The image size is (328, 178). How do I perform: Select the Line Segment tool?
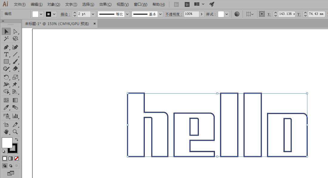[15, 54]
